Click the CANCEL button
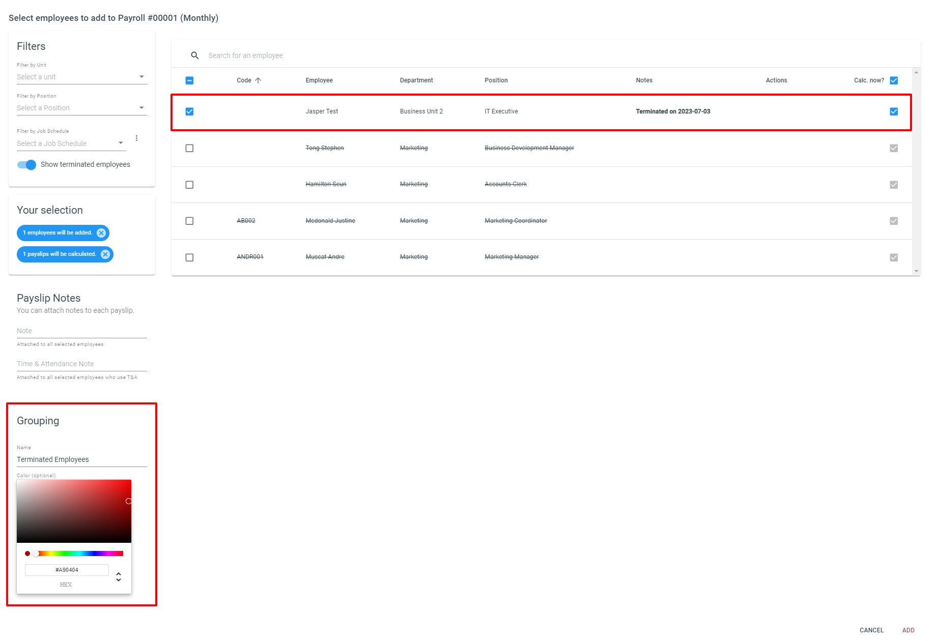Screen dimensions: 937x641 click(x=872, y=630)
